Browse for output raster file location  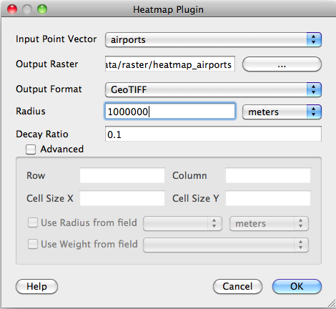coord(282,64)
